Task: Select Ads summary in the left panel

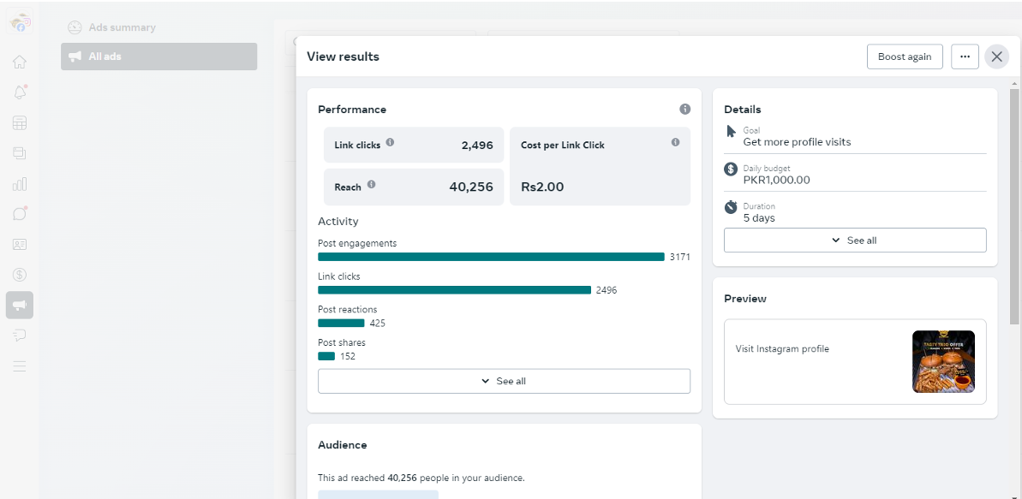Action: [122, 27]
